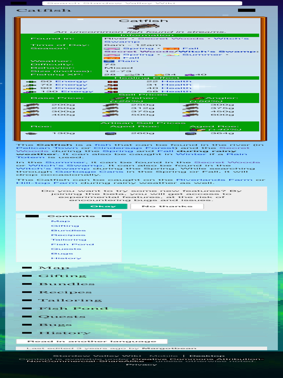Open the Cindersap Forest link
The image size is (283, 378).
click(134, 148)
